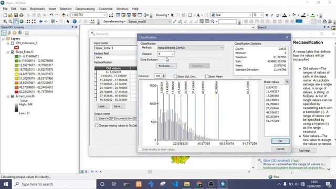Toggle Slope_Extra13 layer visibility checkbox
Image resolution: width=336 pixels, height=189 pixels.
click(x=13, y=52)
